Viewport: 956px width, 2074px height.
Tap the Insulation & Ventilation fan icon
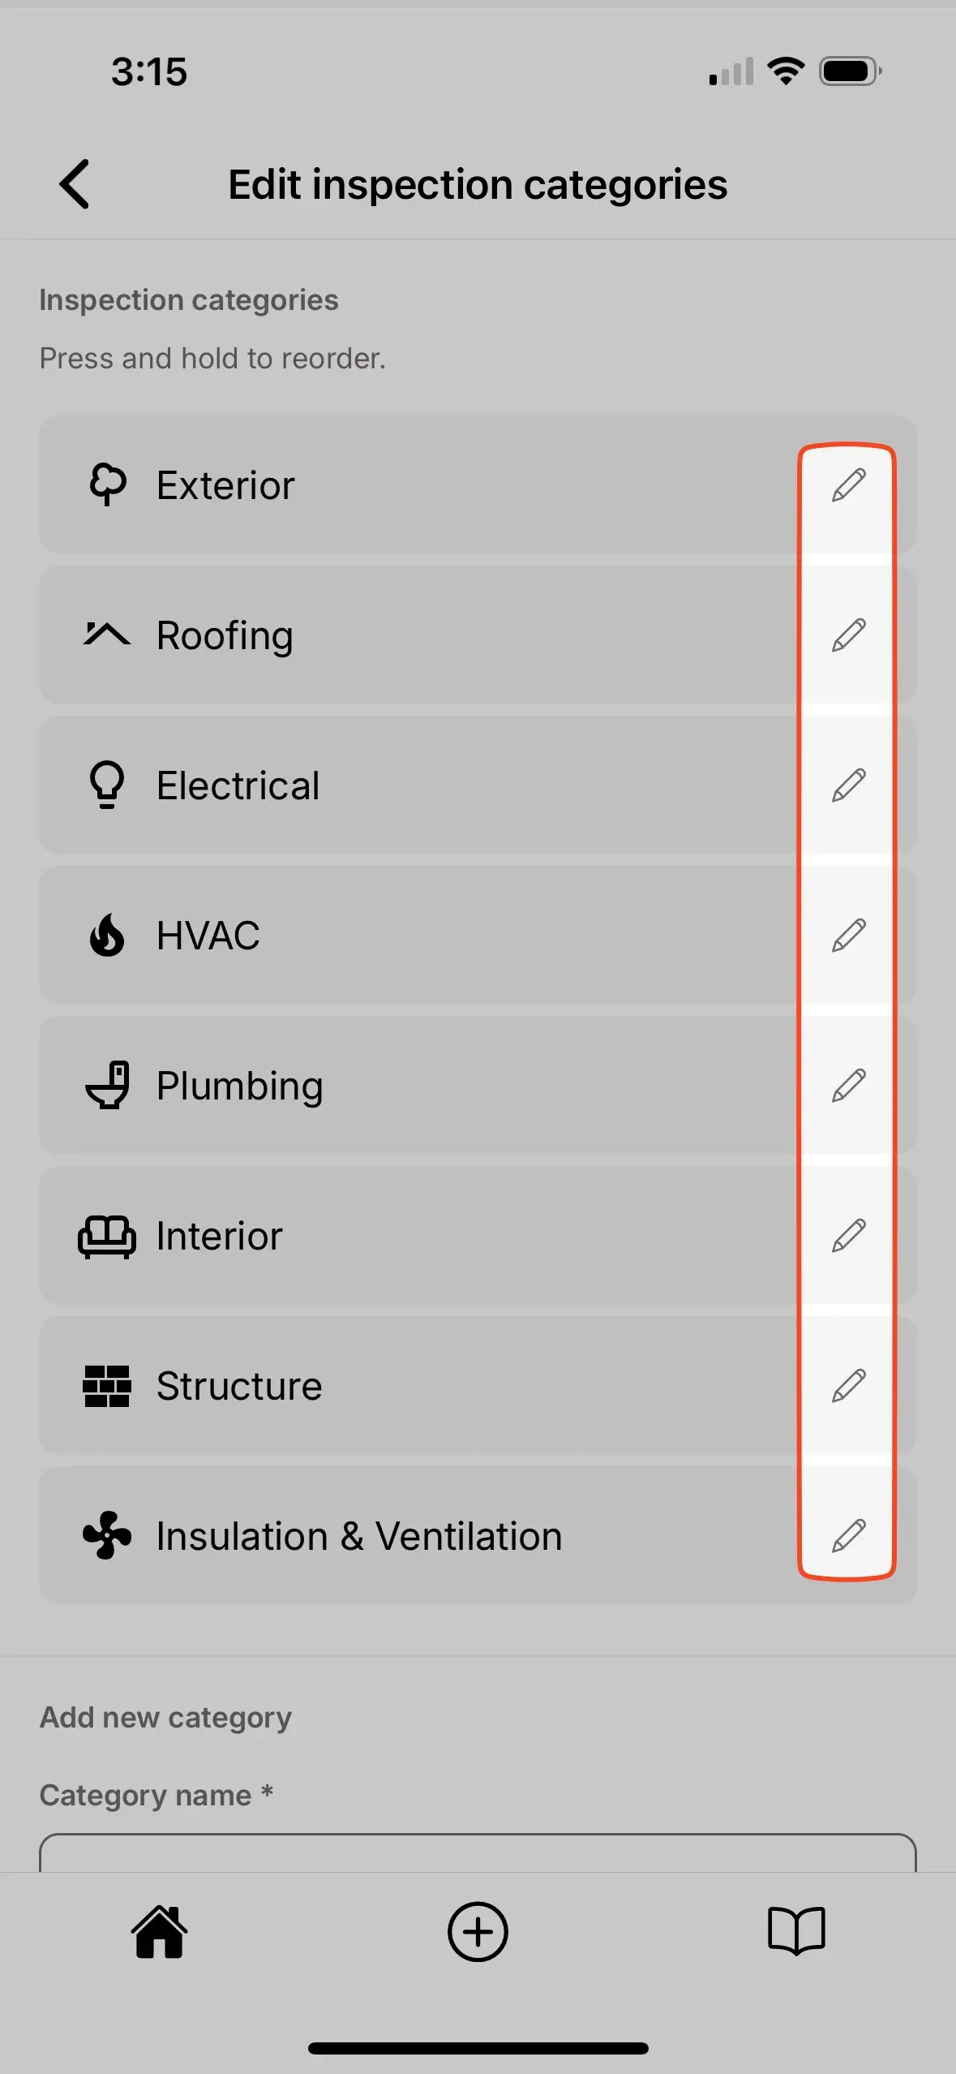(106, 1536)
